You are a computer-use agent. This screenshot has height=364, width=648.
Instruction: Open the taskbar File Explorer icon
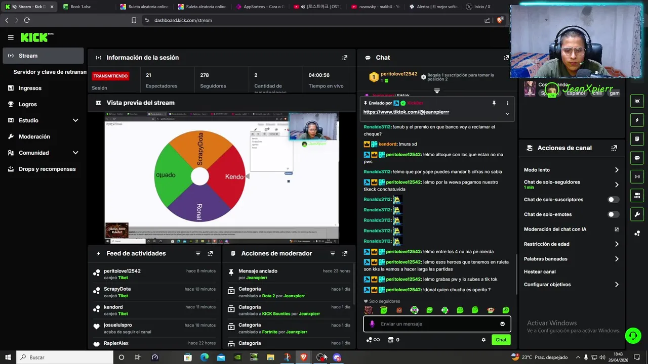(270, 357)
